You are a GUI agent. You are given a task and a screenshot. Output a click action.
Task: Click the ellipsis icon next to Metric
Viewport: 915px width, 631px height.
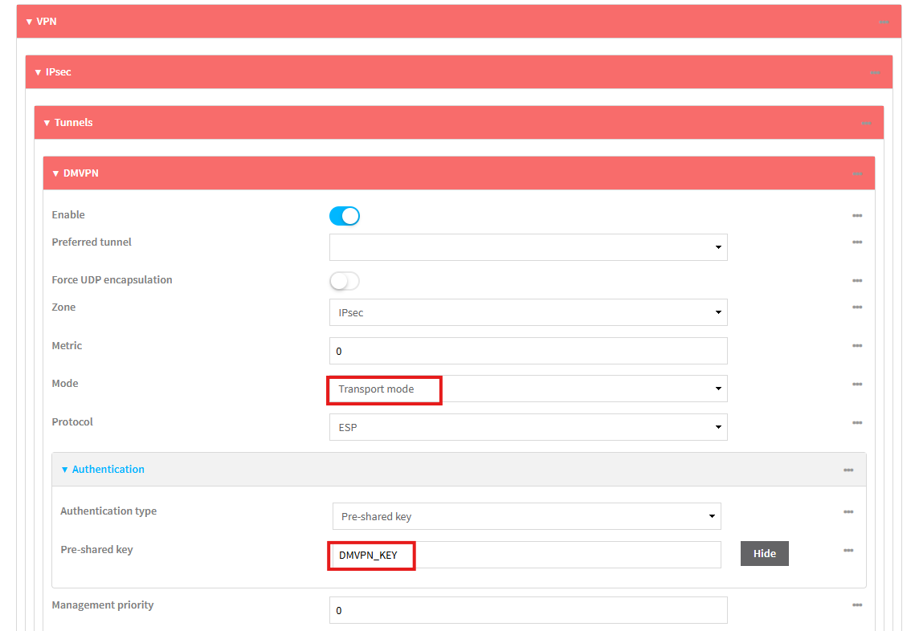point(857,346)
